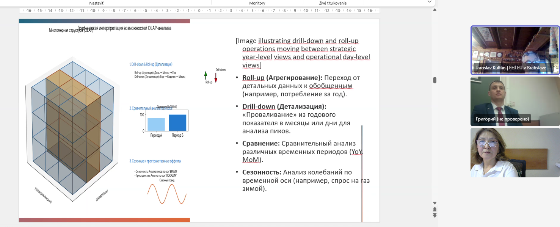Go to previous slide via double-up arrow
Screen dimensions: 560x227
(435, 209)
